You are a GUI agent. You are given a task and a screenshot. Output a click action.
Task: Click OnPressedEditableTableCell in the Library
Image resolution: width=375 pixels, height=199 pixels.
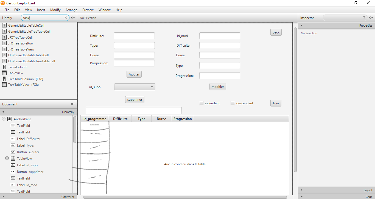click(29, 55)
